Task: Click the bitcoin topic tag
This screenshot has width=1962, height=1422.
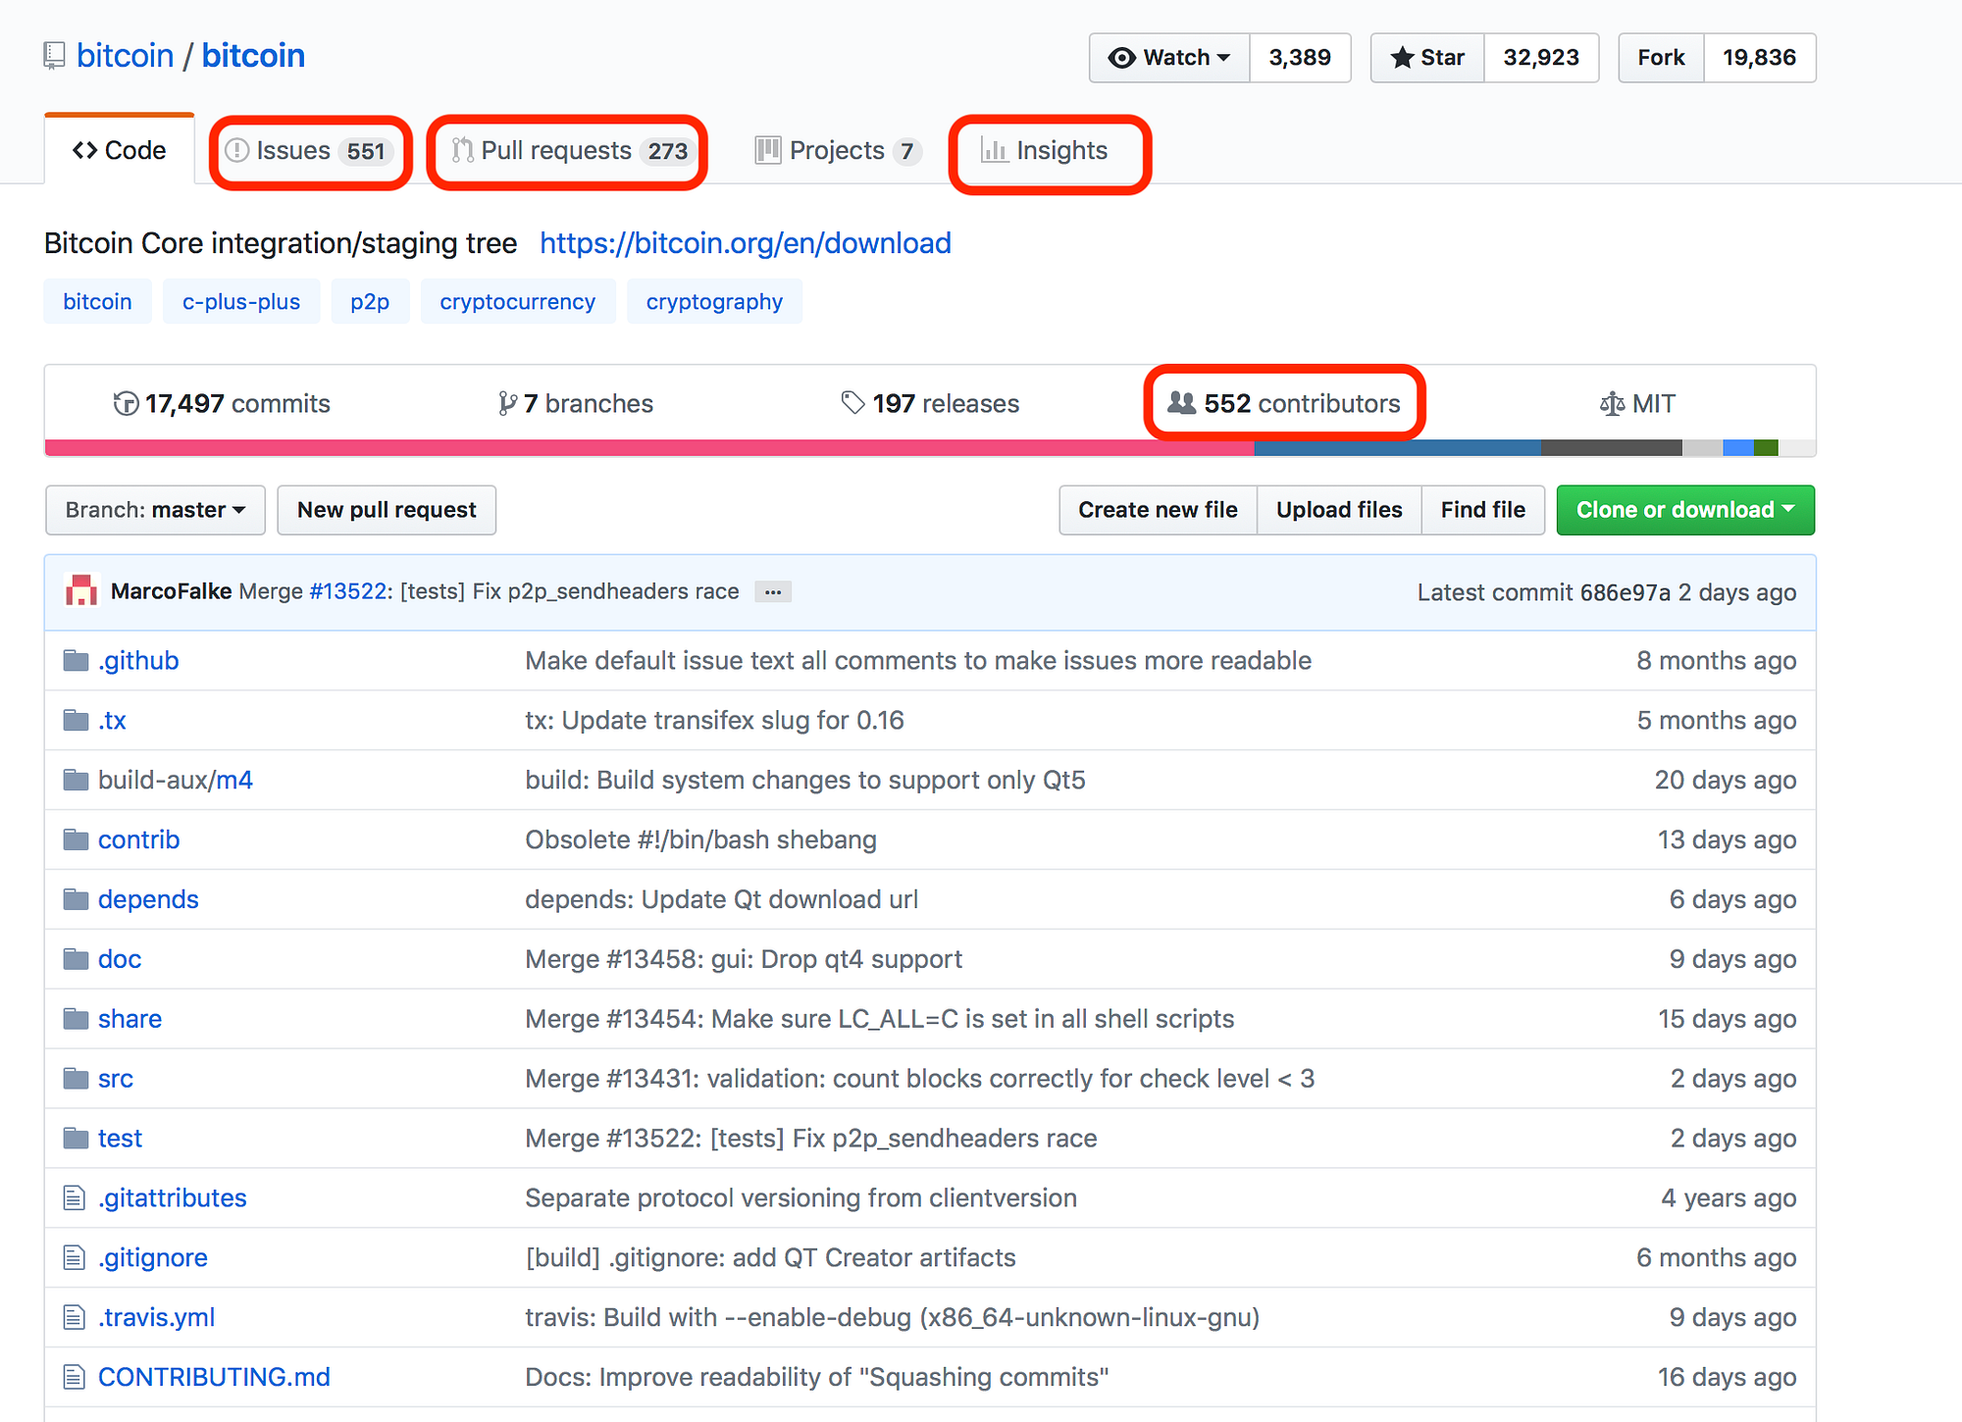Action: [x=97, y=302]
